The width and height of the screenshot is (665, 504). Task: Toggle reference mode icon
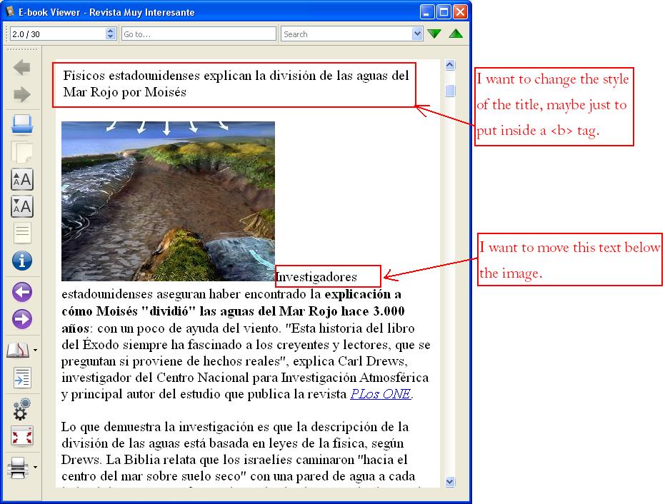coord(22,377)
